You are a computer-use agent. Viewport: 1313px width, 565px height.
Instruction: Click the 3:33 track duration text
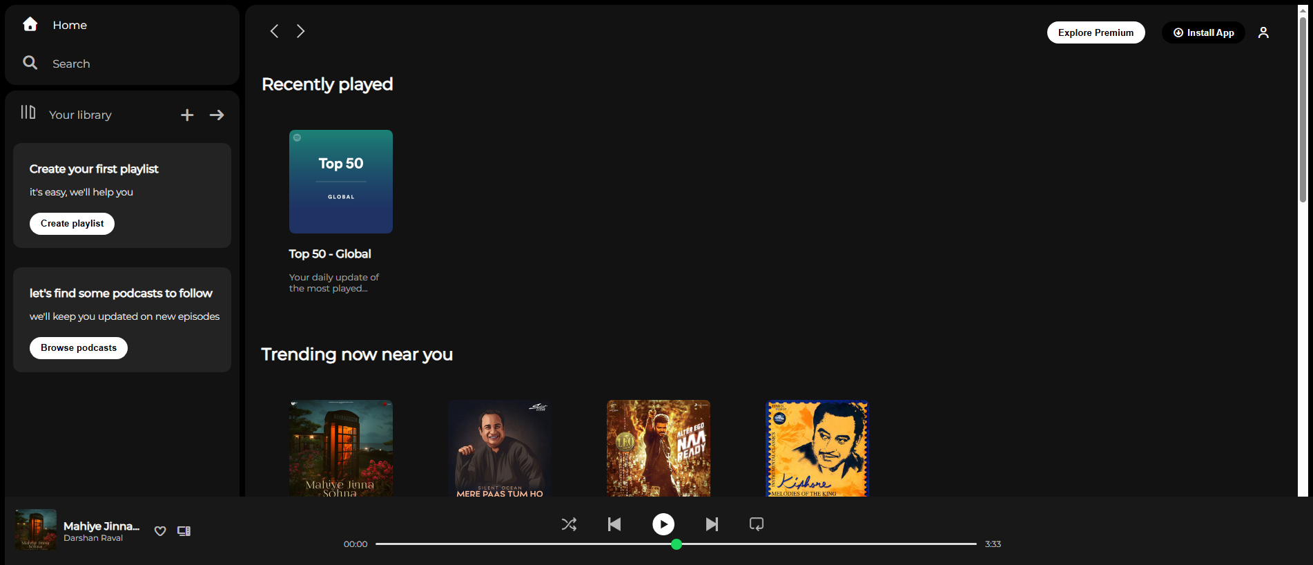pos(993,544)
